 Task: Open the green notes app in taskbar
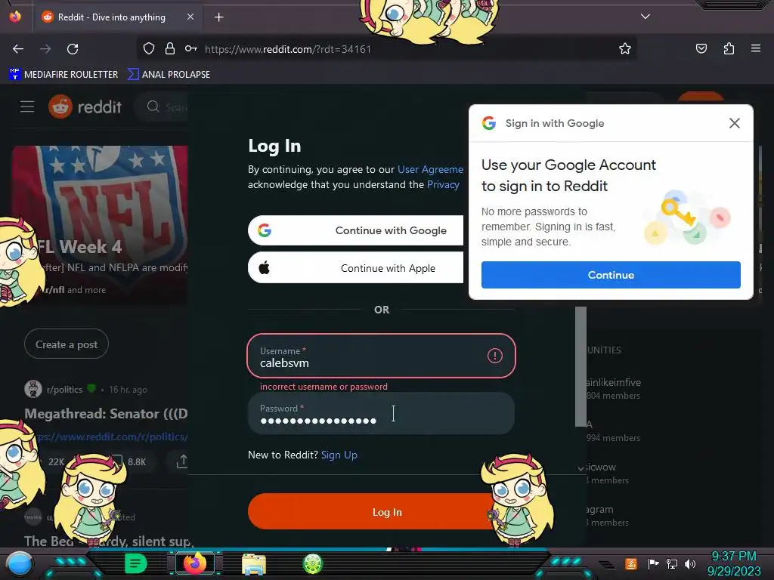(135, 563)
